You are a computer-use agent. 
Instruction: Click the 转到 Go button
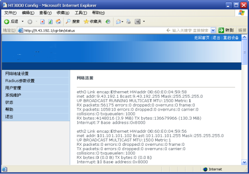click(x=226, y=30)
